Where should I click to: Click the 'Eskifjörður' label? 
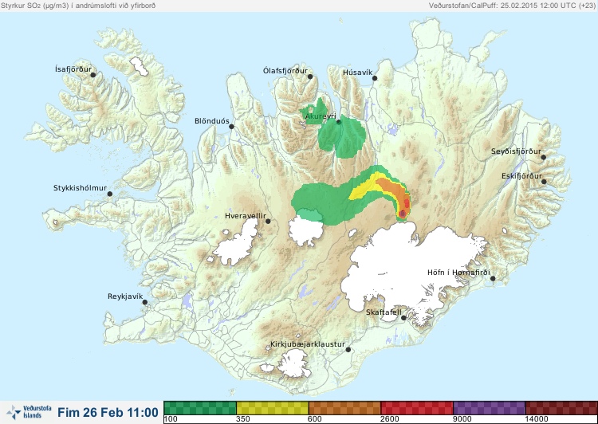521,176
